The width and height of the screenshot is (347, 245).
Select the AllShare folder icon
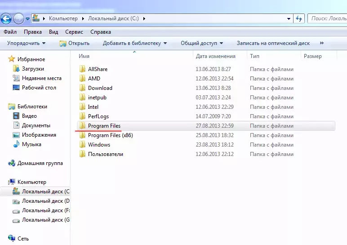click(x=82, y=69)
